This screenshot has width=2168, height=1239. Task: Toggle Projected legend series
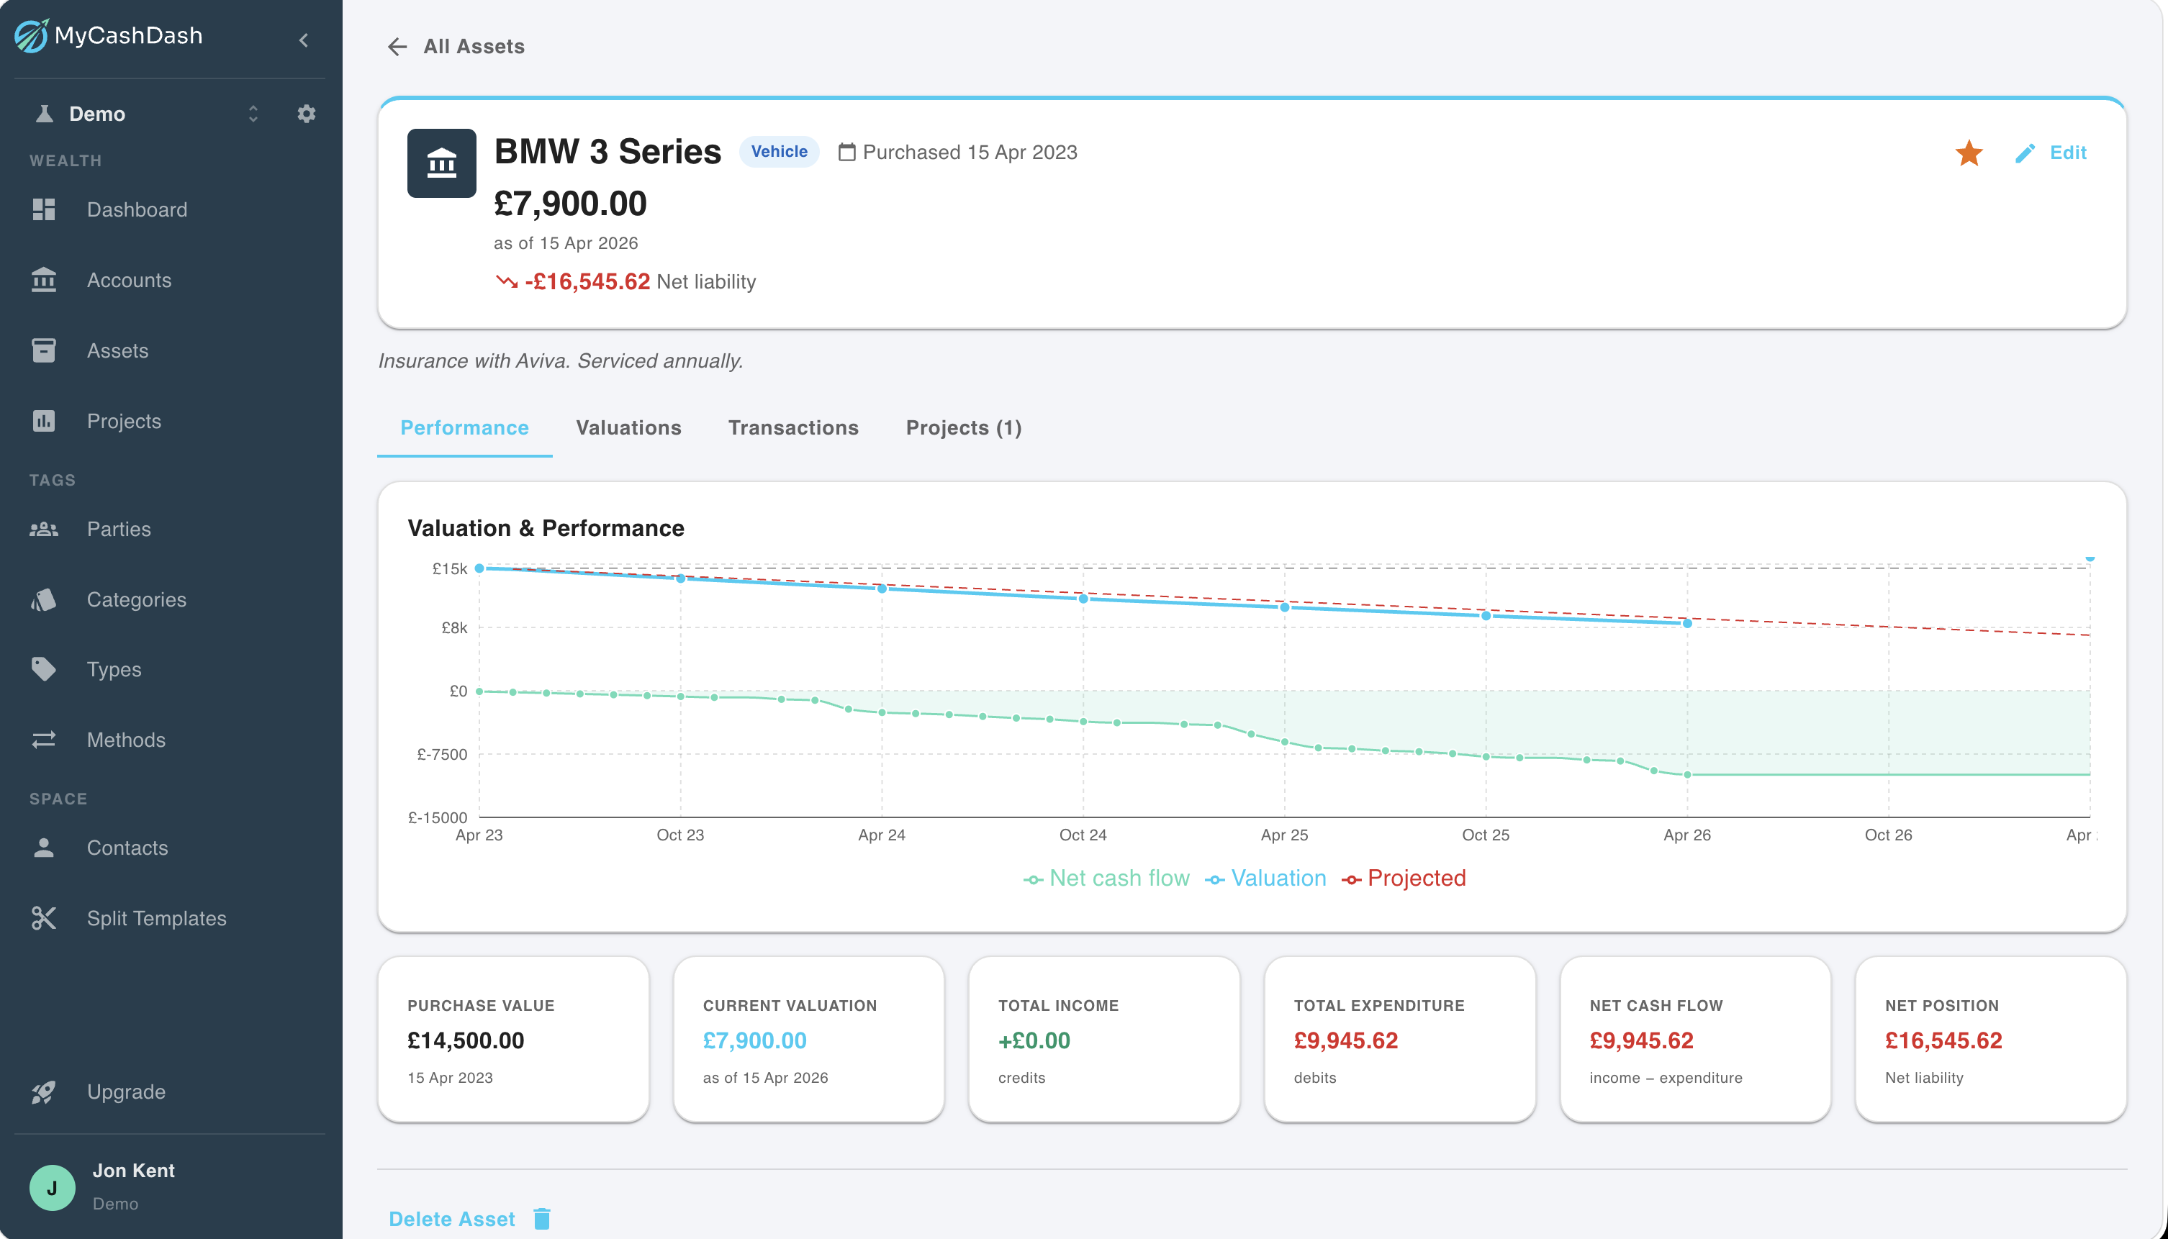1403,879
